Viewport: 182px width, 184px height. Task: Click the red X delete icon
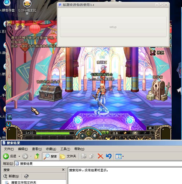(x=101, y=156)
